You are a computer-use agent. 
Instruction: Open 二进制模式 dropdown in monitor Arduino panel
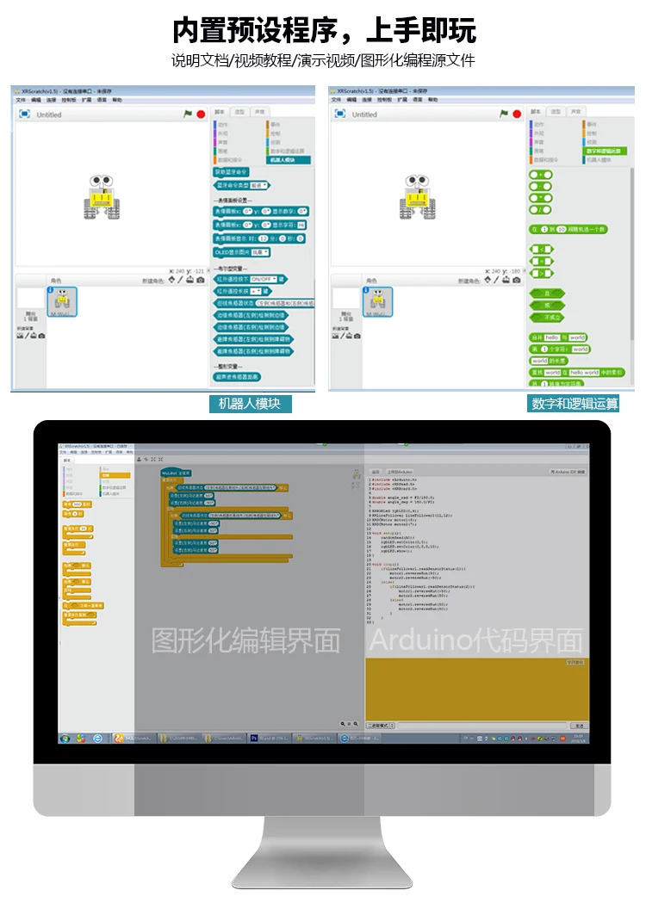pos(380,726)
